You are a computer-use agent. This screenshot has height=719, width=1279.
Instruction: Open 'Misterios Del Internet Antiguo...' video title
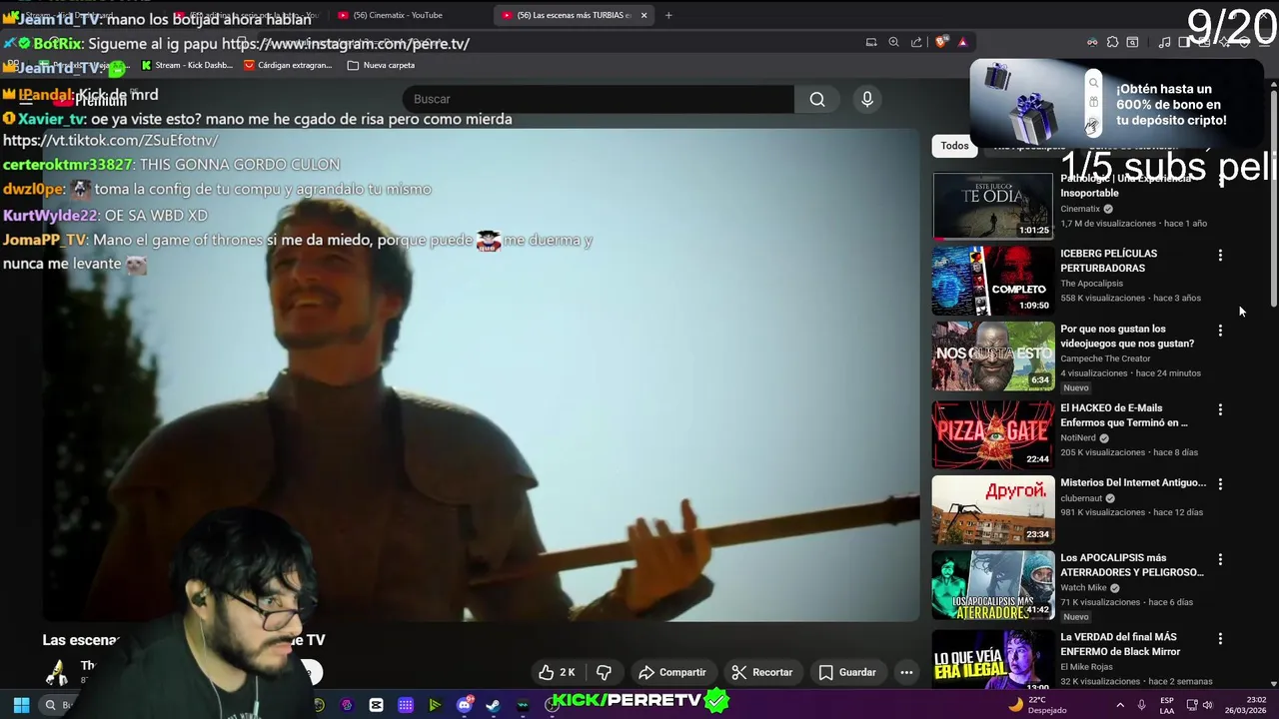pos(1133,482)
